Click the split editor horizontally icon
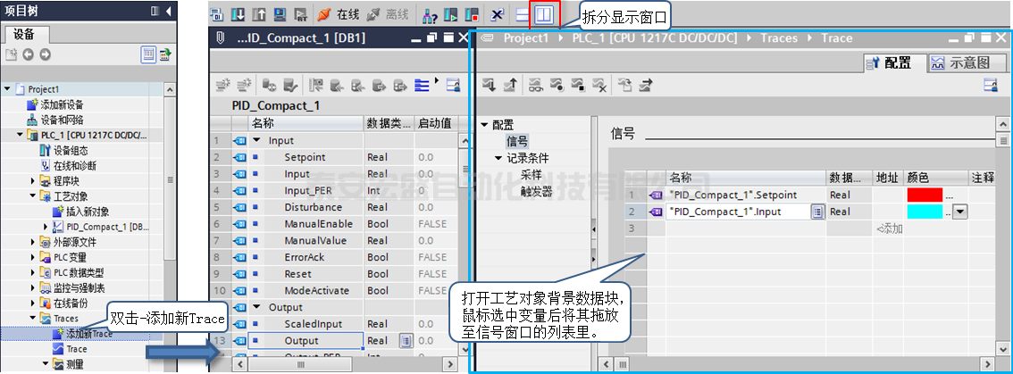The height and width of the screenshot is (374, 1013). (523, 14)
